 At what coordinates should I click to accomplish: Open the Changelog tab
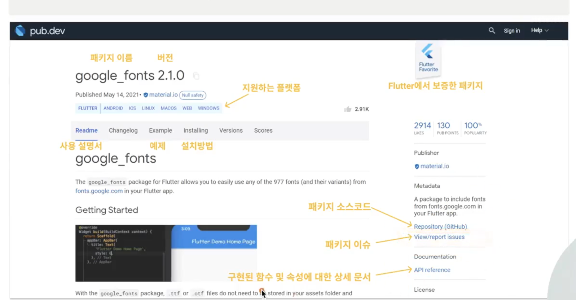coord(123,131)
